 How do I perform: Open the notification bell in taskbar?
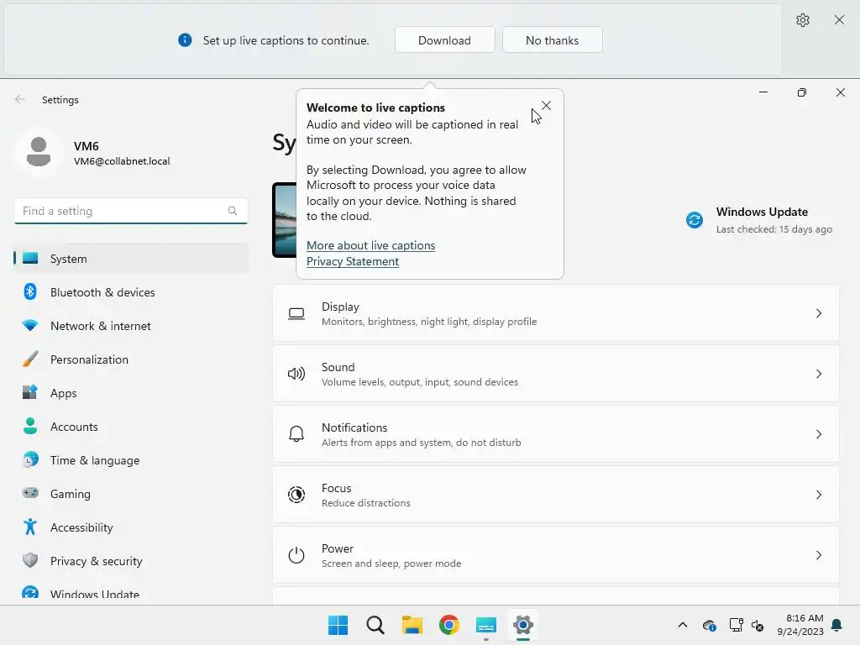click(x=836, y=625)
